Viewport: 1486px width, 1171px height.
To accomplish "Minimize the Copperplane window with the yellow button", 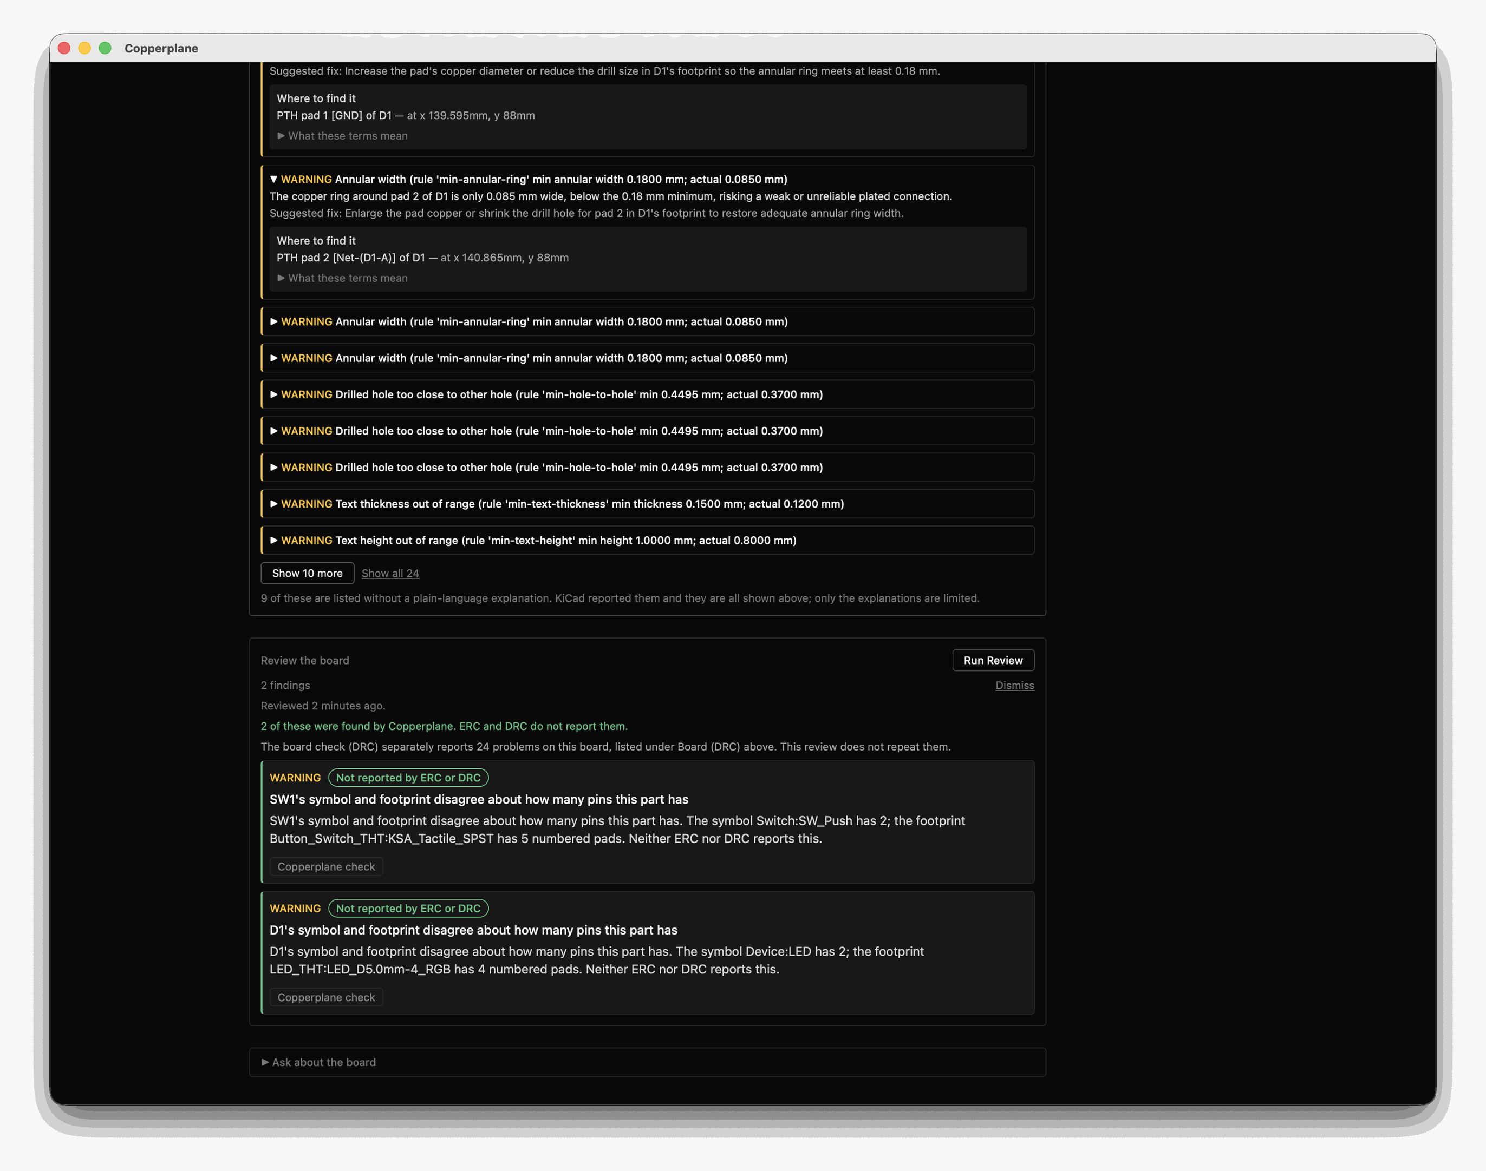I will [x=84, y=48].
